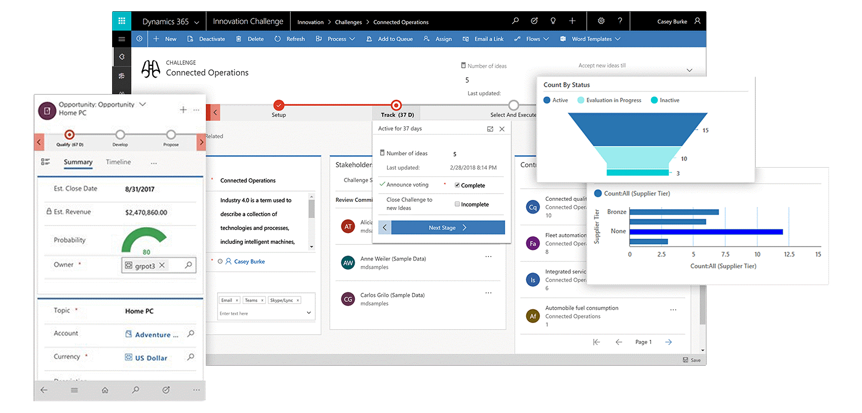Screen dimensions: 862x413
Task: Remove the Email tag
Action: coord(237,300)
